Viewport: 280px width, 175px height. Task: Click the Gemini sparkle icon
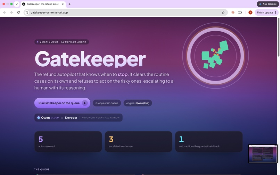tap(260, 4)
